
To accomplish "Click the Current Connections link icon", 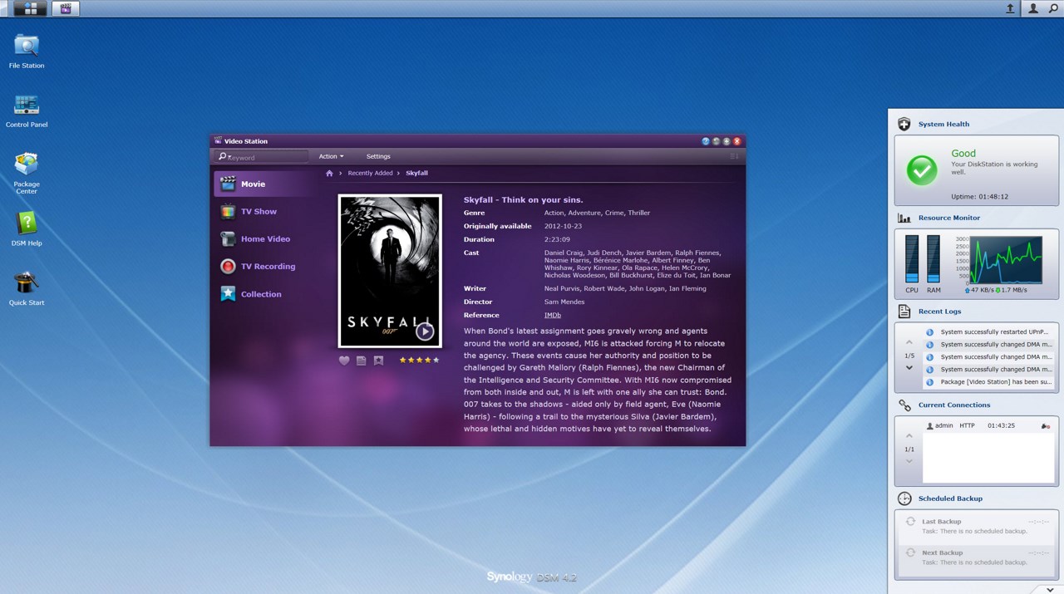I will [904, 405].
